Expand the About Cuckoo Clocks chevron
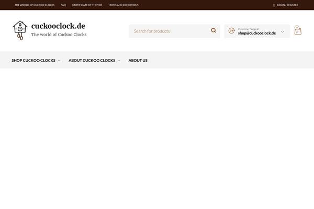Screen dimensions: 314x209 [x=119, y=61]
